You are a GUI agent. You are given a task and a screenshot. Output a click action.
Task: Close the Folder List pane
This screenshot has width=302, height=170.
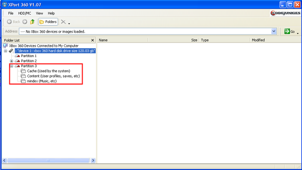[x=92, y=40]
